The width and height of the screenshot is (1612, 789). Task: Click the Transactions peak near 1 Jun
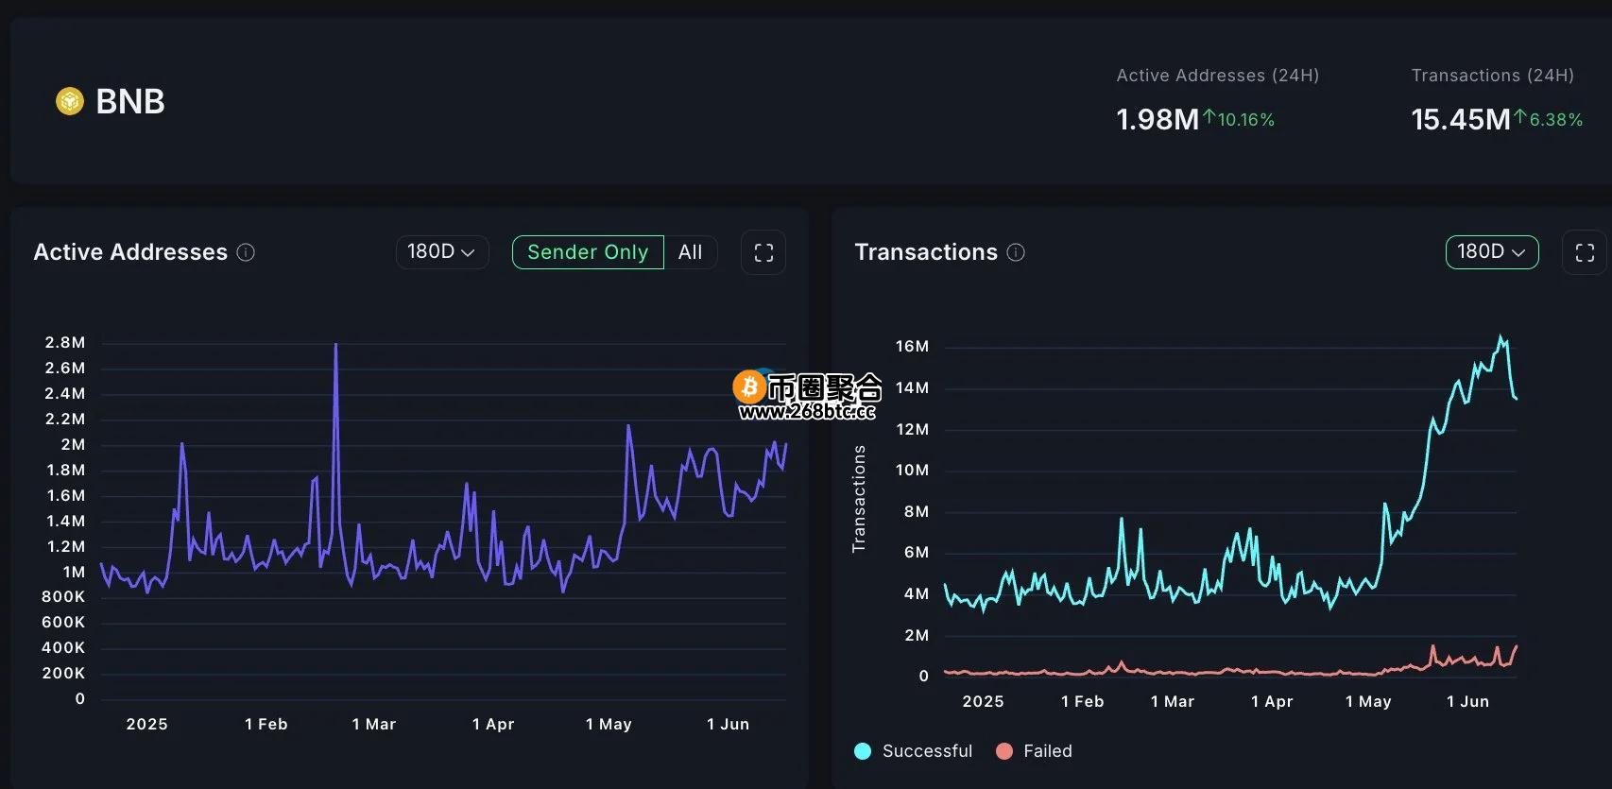(1501, 338)
